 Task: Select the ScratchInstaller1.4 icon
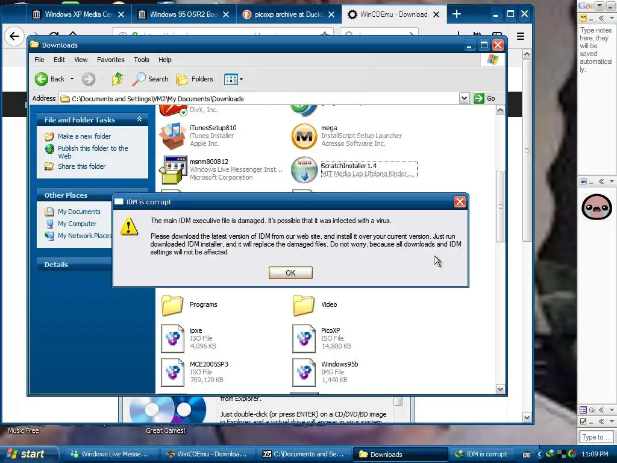304,169
